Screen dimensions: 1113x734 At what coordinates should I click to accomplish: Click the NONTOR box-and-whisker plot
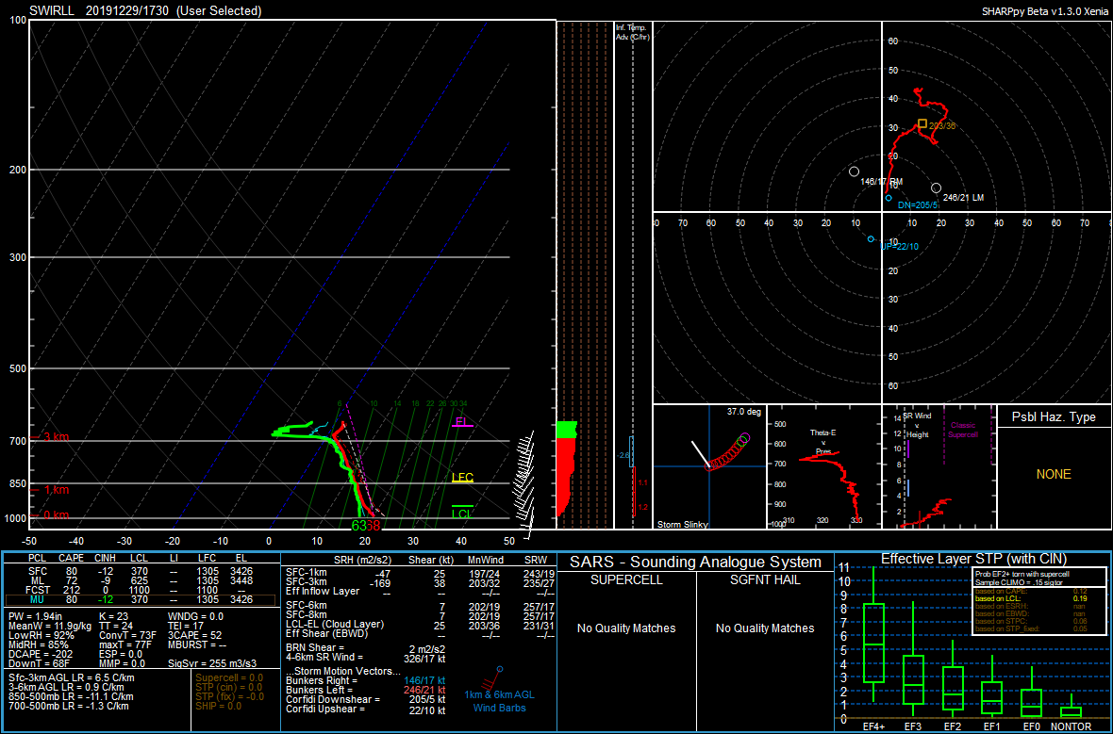coord(1071,708)
